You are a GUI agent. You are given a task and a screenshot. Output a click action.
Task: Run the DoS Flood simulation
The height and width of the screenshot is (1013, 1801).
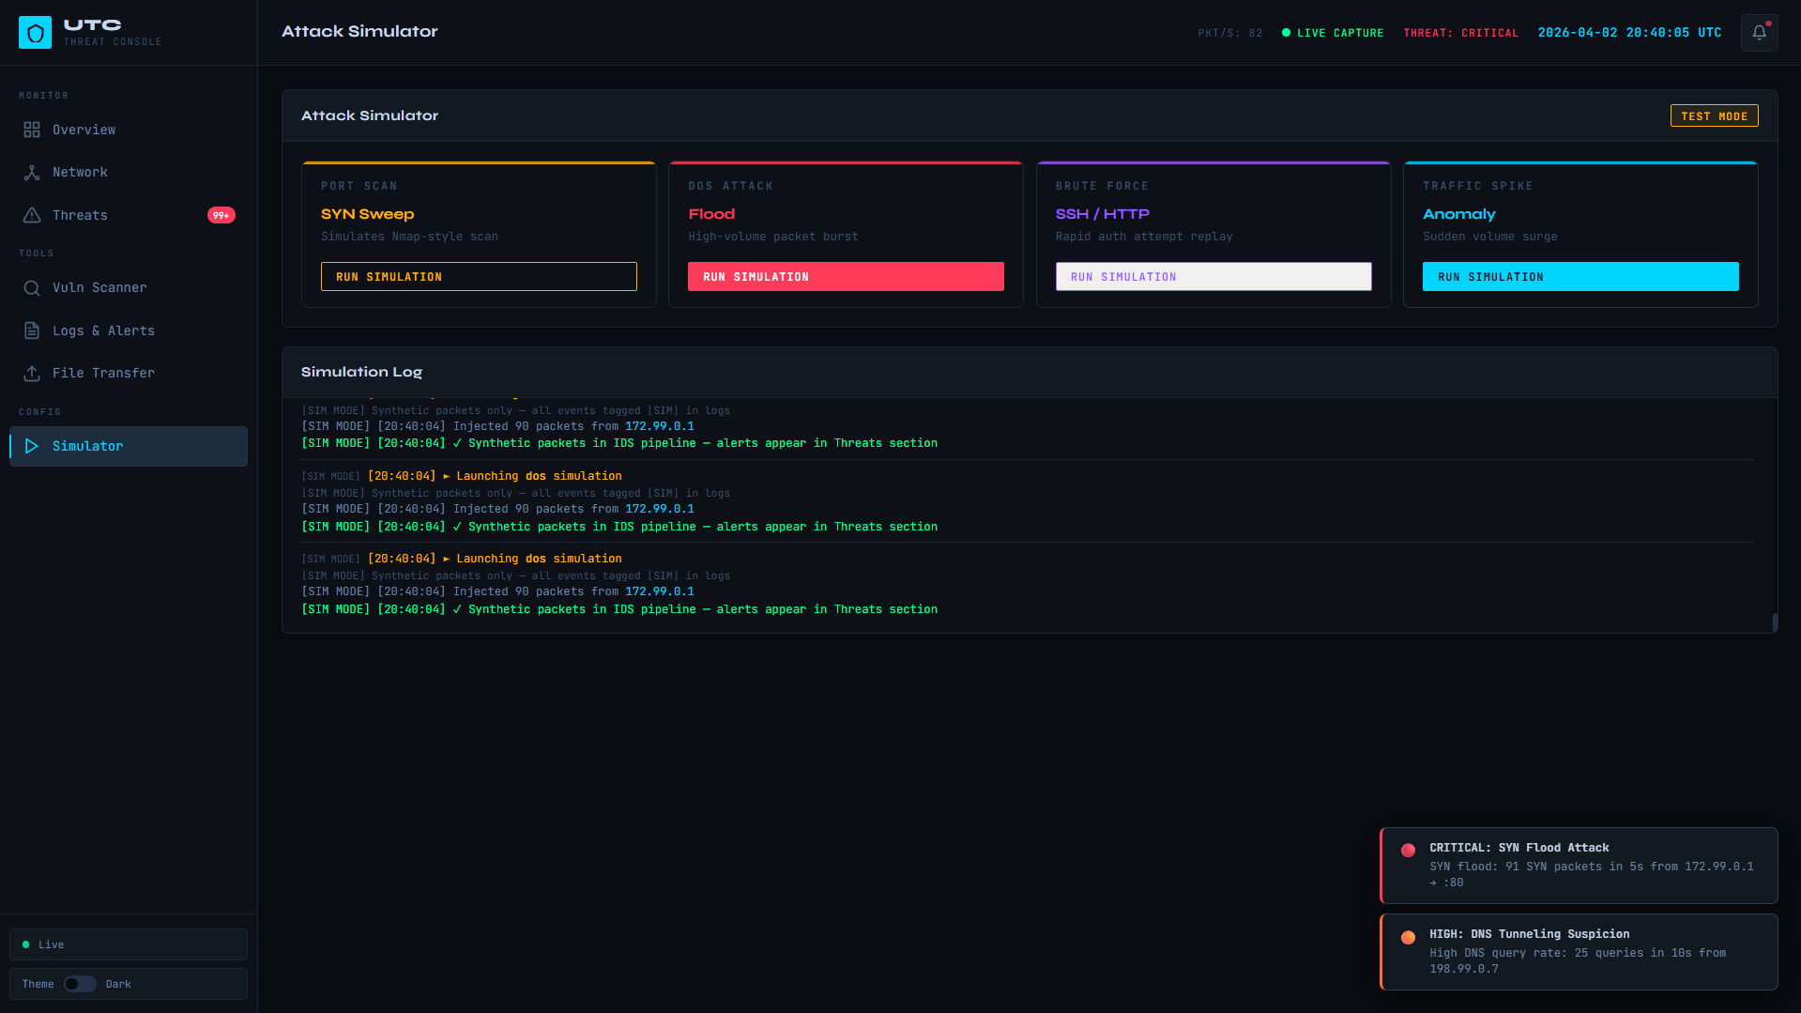tap(846, 277)
